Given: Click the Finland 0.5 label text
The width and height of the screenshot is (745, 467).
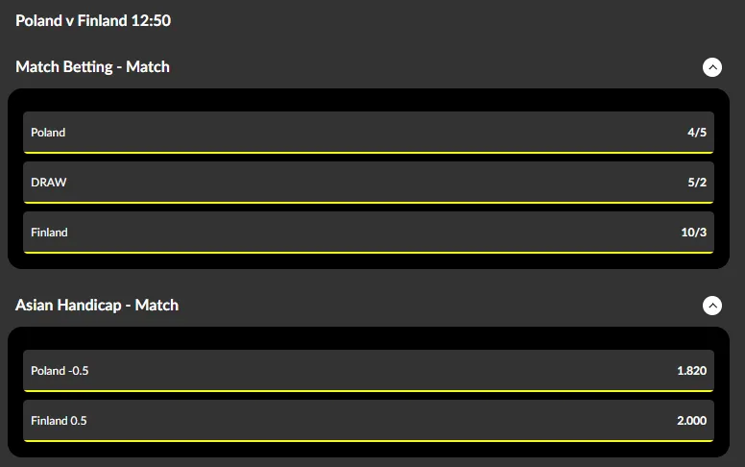Looking at the screenshot, I should 59,421.
